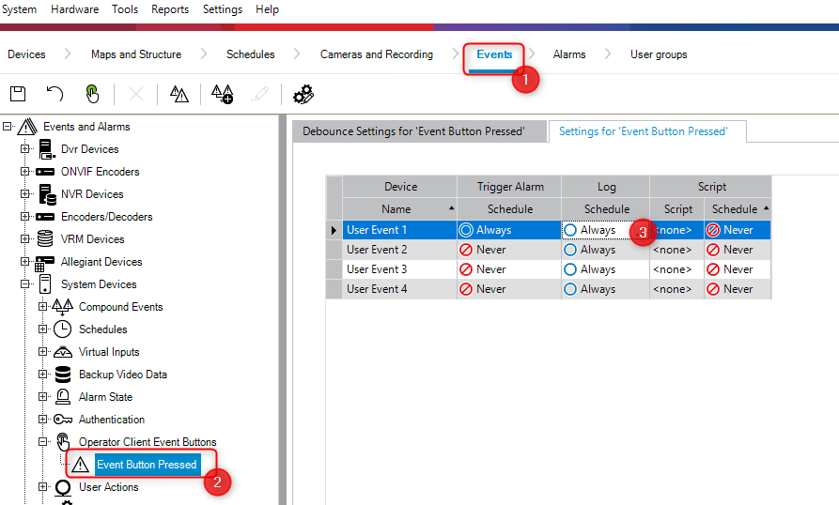This screenshot has width=839, height=505.
Task: Click the Save icon in toolbar
Action: 18,93
